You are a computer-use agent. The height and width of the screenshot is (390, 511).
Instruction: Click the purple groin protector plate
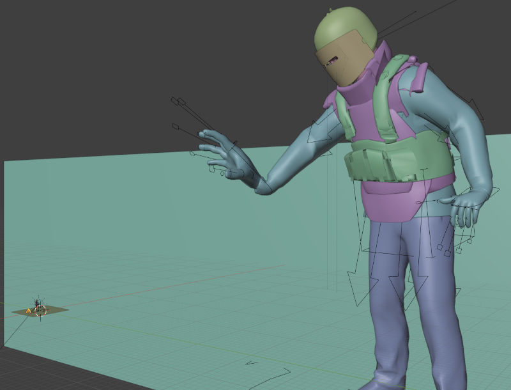pyautogui.click(x=395, y=201)
